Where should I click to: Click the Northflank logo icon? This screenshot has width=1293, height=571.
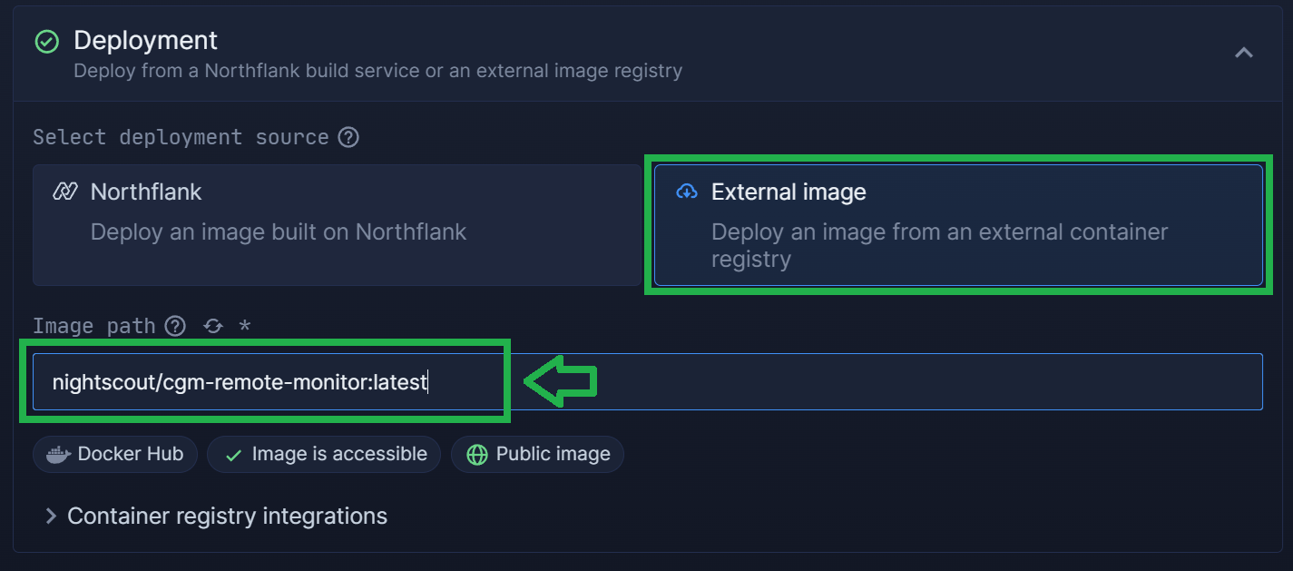(65, 192)
